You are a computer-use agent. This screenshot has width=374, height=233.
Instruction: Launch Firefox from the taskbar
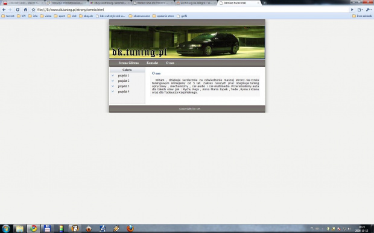click(x=130, y=228)
